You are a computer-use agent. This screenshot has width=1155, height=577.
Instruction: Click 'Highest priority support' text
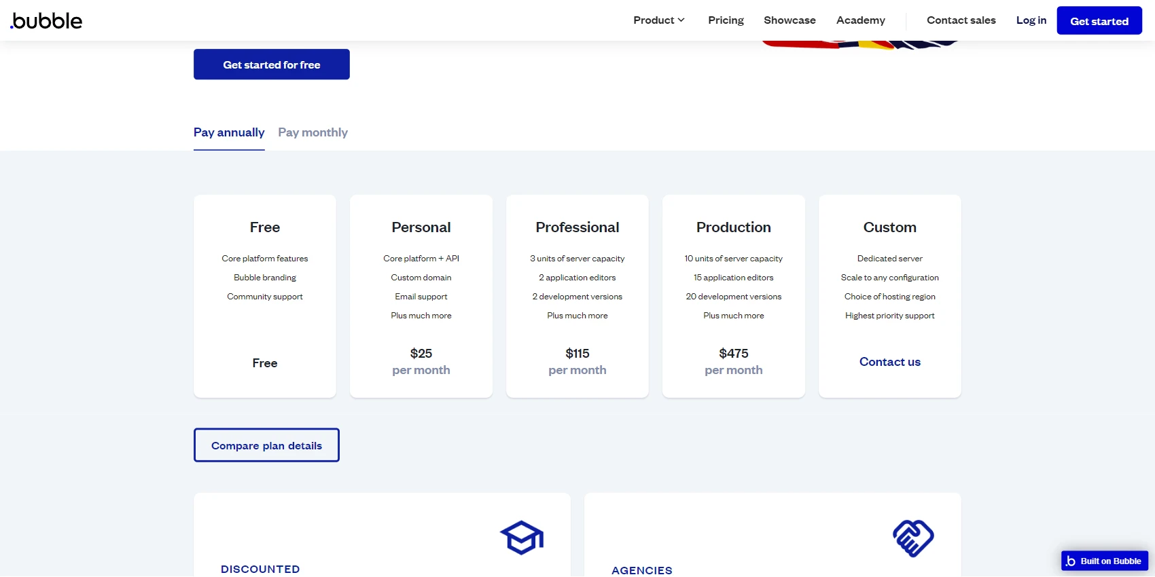pos(890,316)
